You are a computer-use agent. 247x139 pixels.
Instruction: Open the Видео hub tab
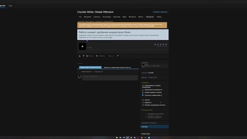point(124,17)
